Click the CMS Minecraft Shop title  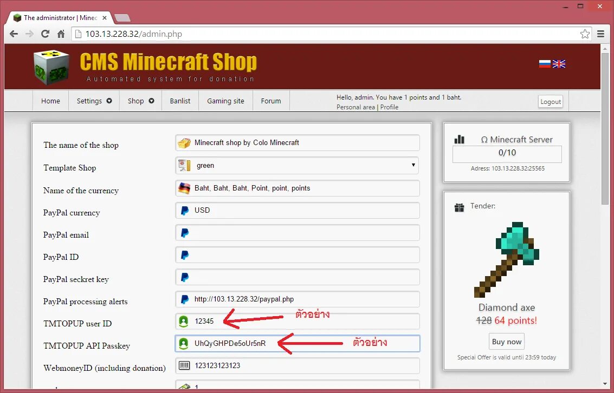169,62
